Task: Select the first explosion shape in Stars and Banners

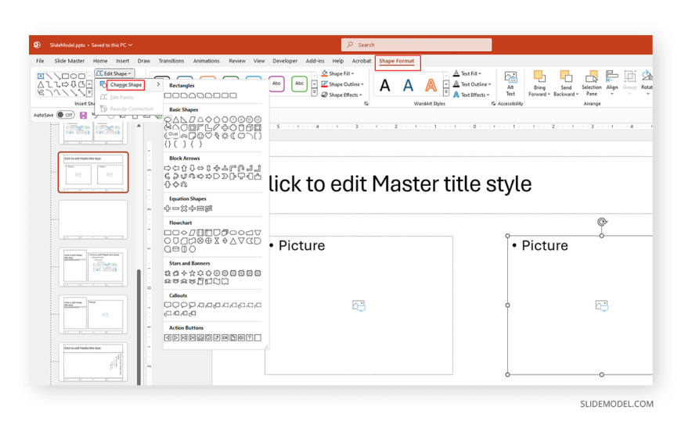Action: 168,273
